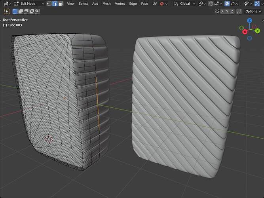Switch to face select mode
This screenshot has height=198, width=264.
(x=61, y=4)
